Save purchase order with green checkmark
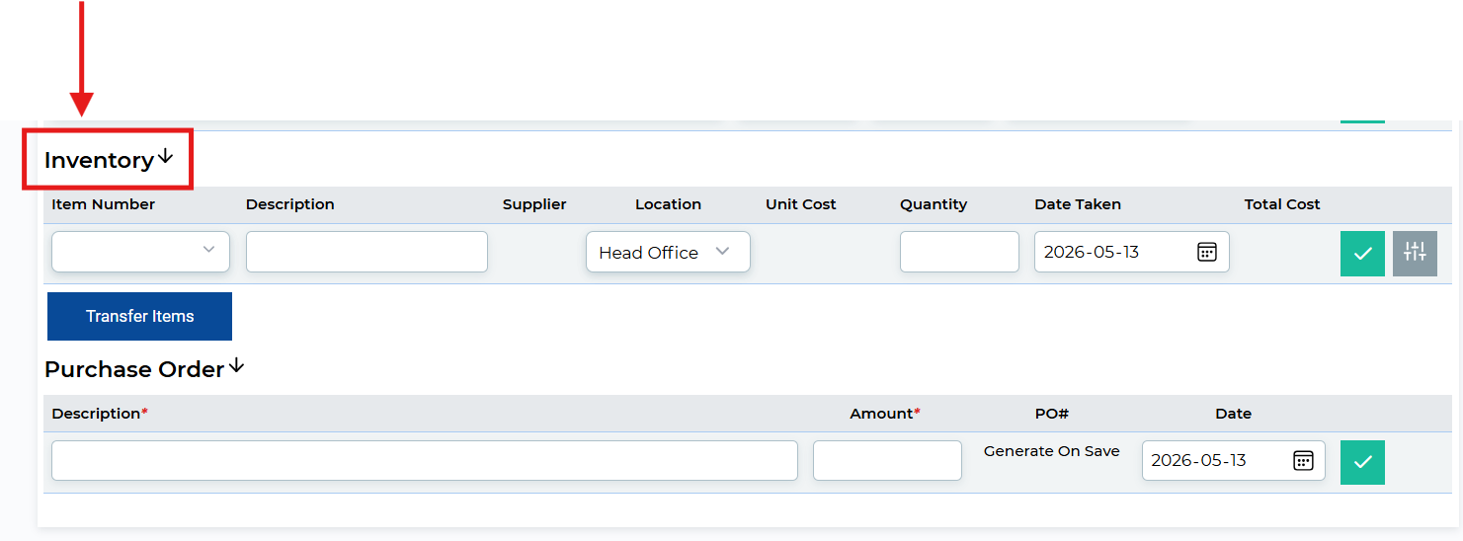 [1362, 462]
